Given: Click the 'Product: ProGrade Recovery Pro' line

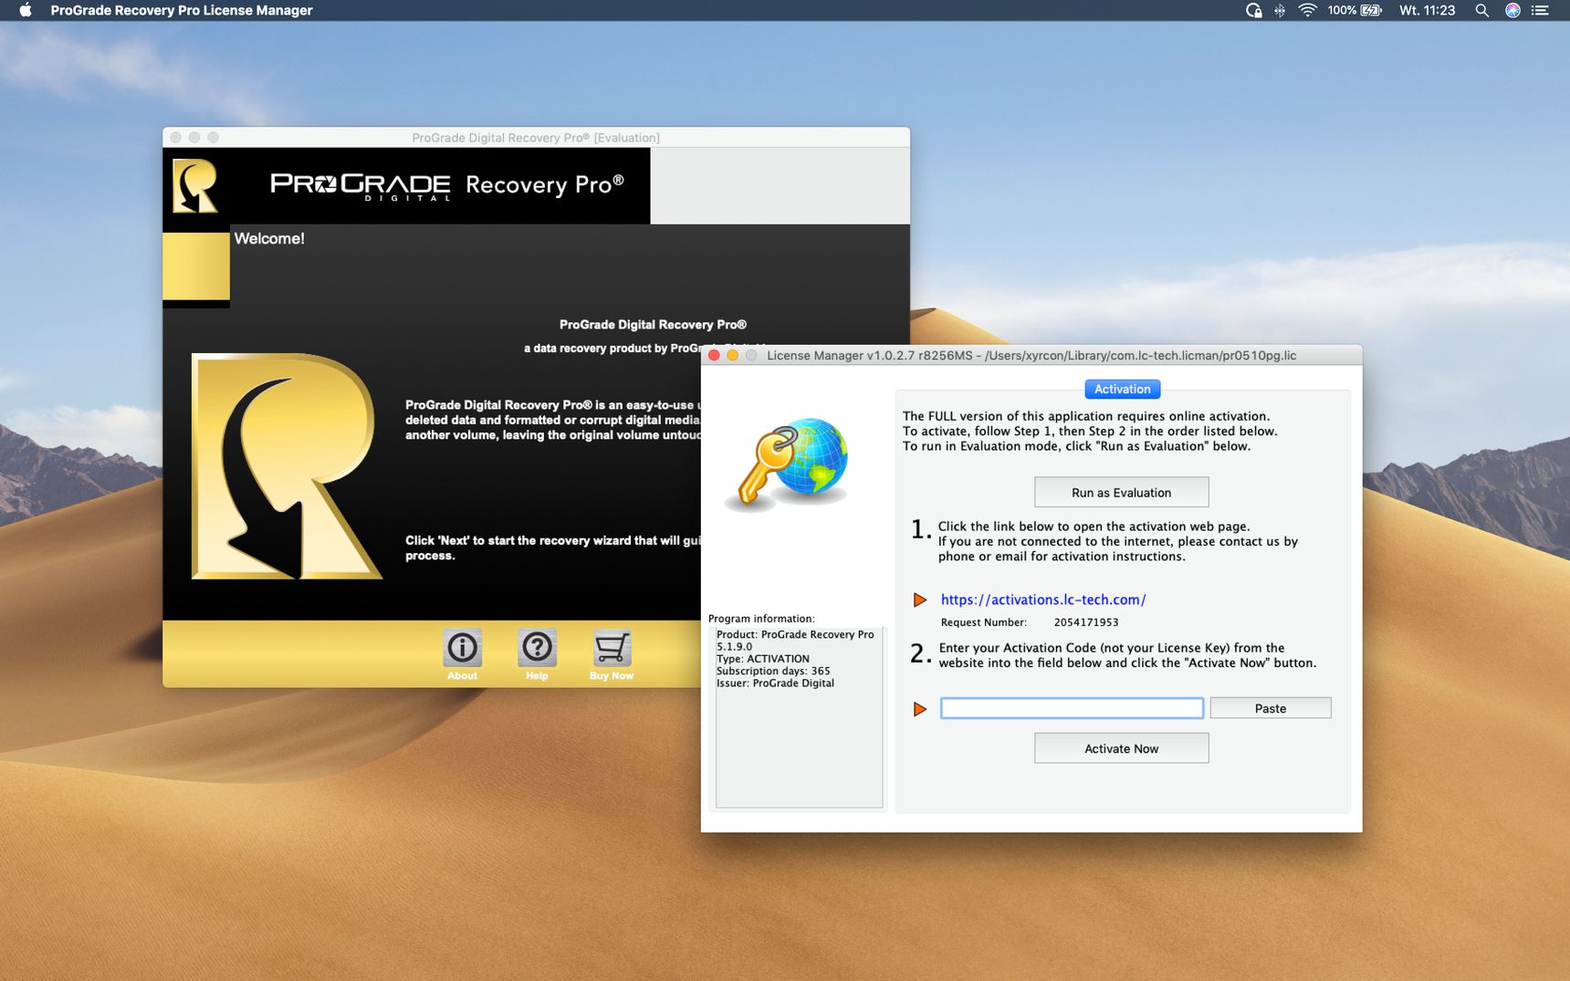Looking at the screenshot, I should (795, 634).
